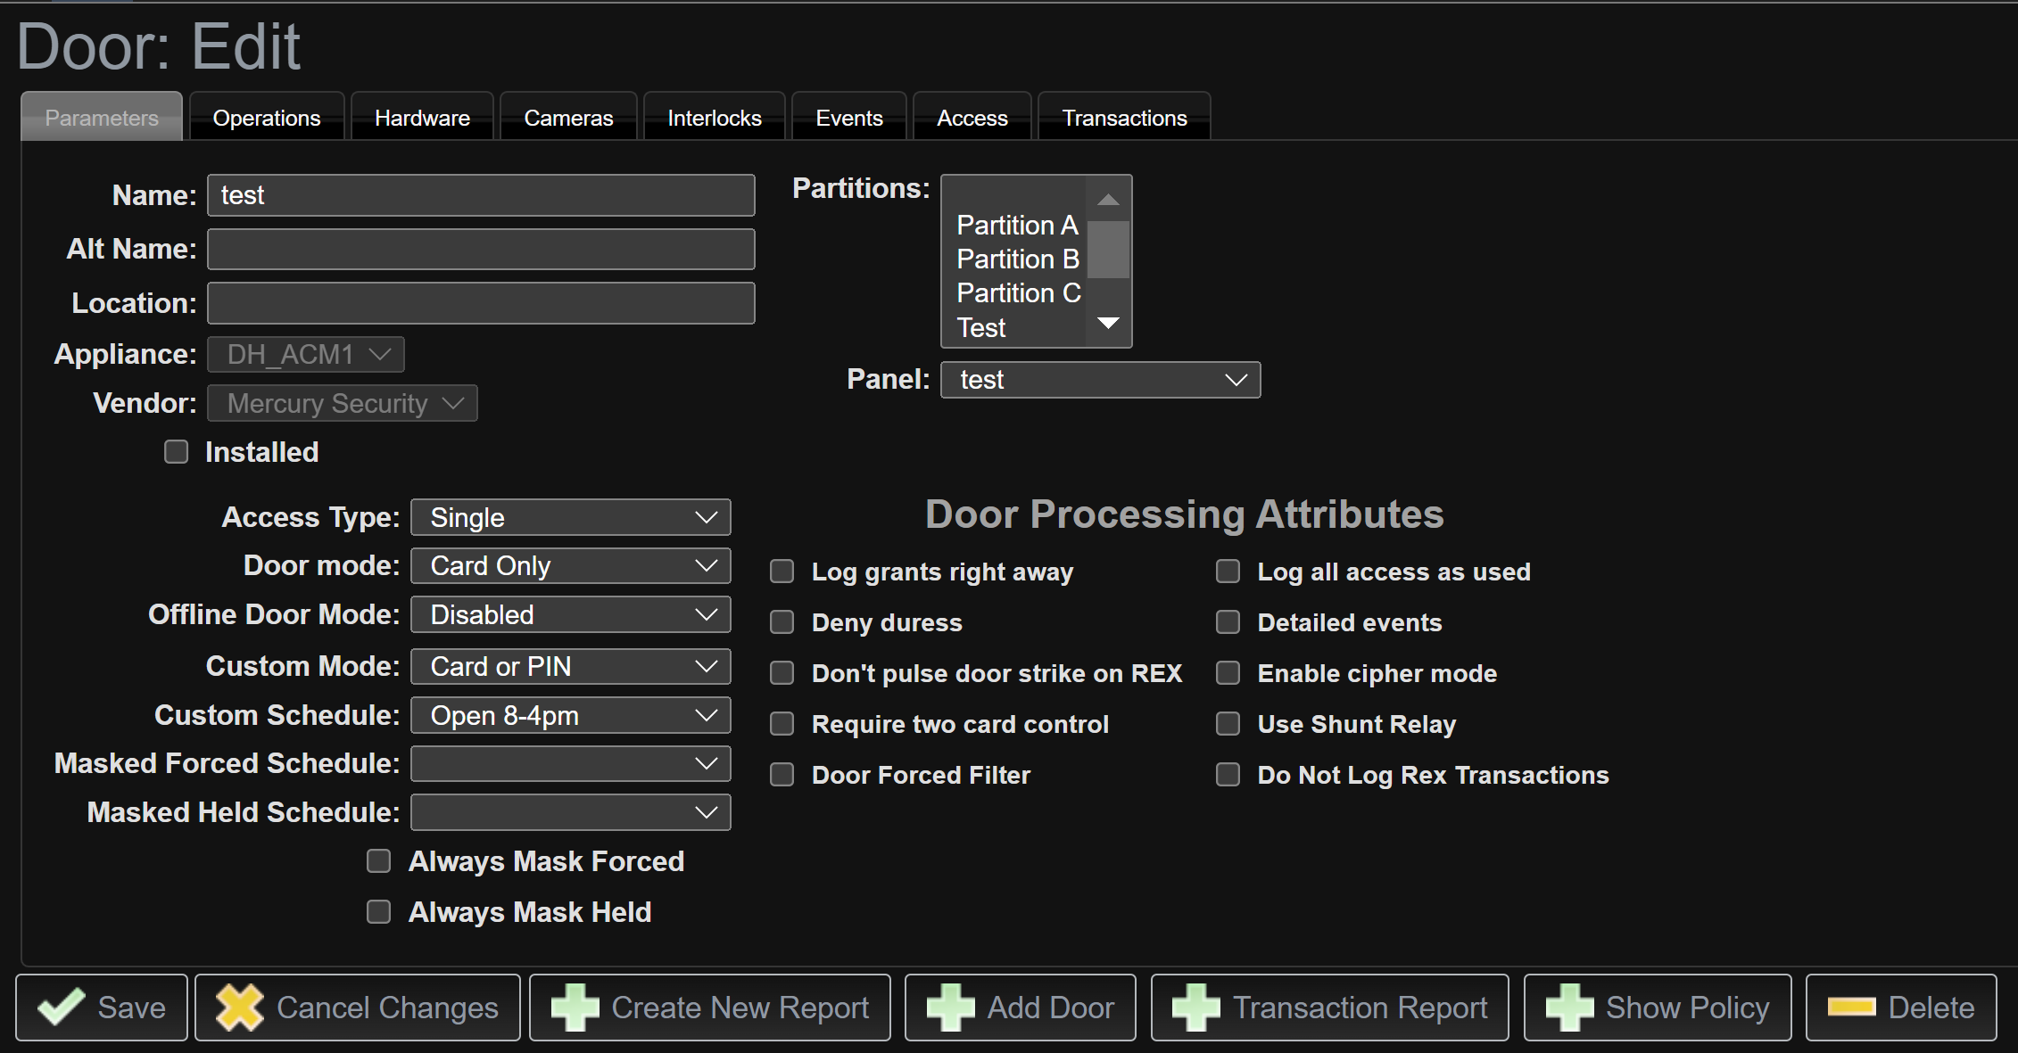Click the plus icon on Transaction Report

click(1198, 1008)
